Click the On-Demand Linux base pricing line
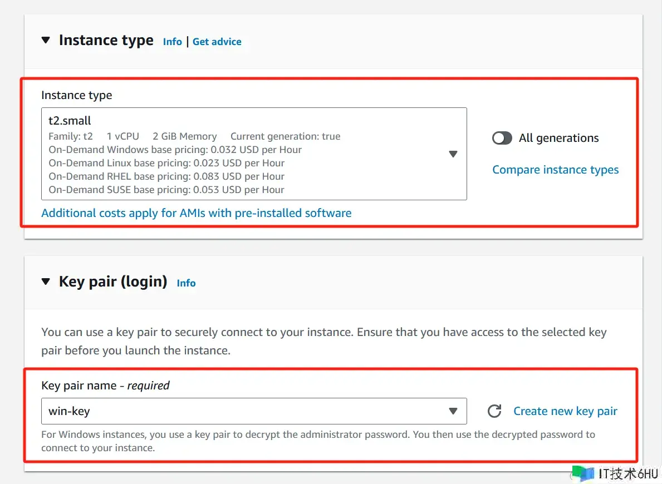The image size is (662, 484). pyautogui.click(x=166, y=163)
